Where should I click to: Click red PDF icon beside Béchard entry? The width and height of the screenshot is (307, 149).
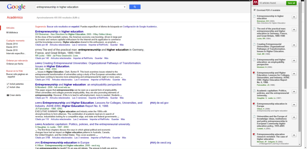click(x=254, y=134)
